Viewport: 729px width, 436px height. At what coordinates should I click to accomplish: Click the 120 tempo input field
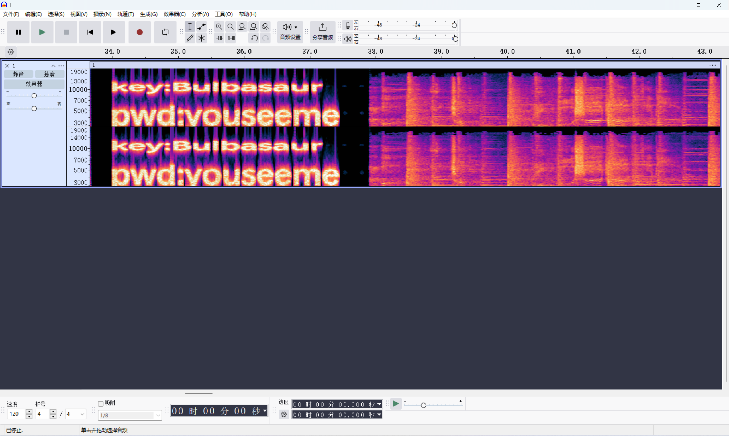(17, 414)
